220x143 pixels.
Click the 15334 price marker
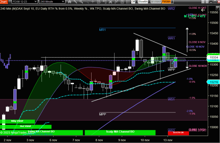[214, 57]
